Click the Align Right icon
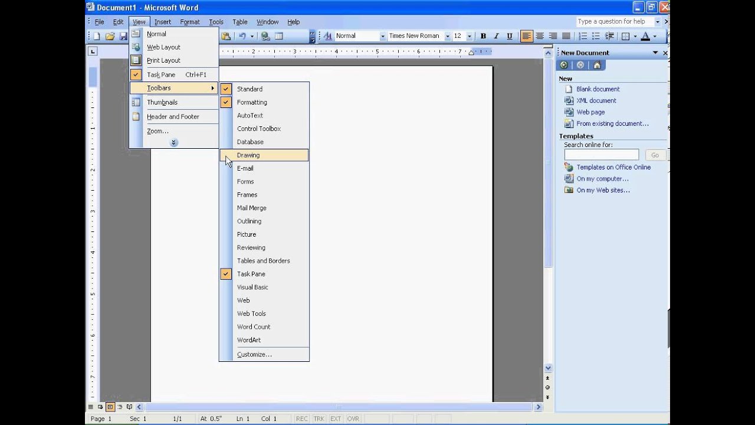Viewport: 755px width, 425px height. tap(553, 36)
